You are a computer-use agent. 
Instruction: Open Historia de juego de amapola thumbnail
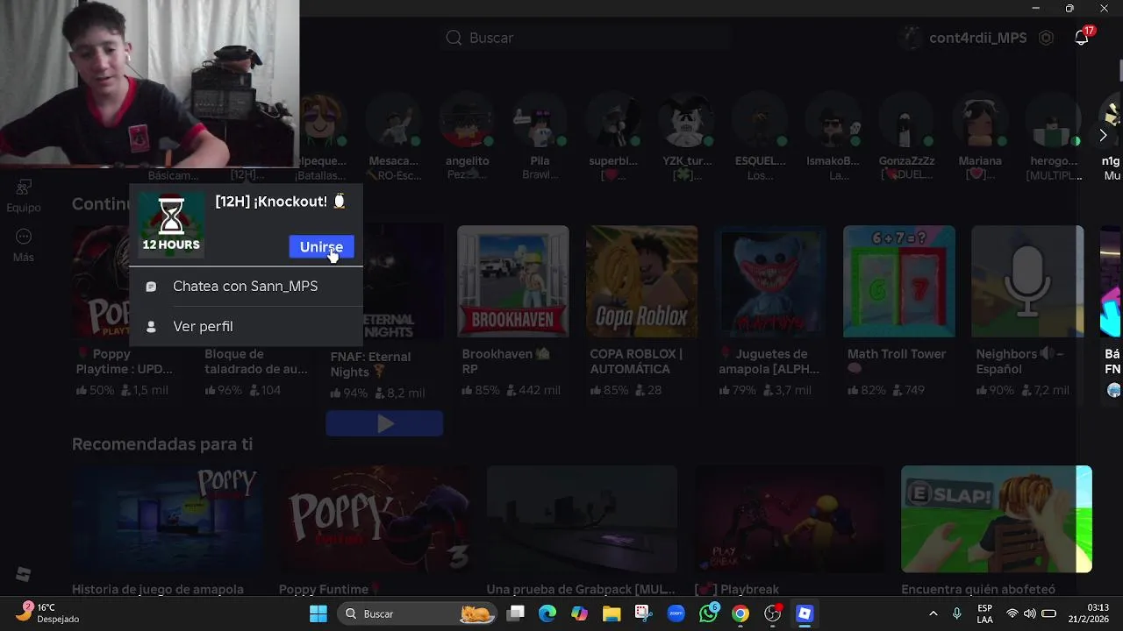coord(167,519)
